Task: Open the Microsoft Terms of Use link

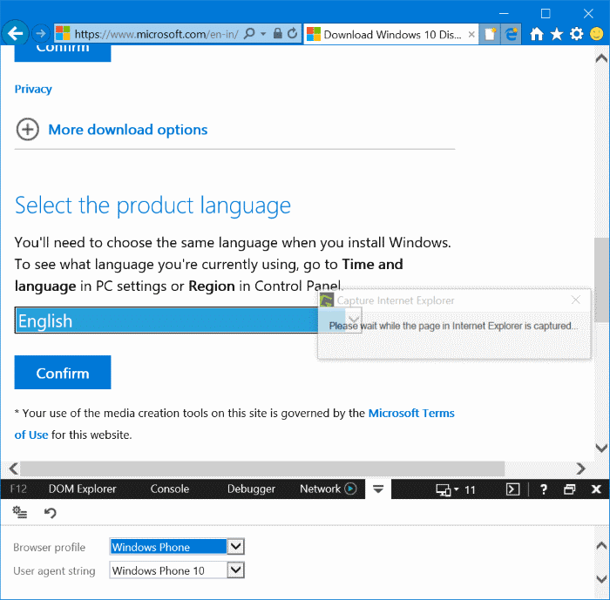Action: pos(411,413)
